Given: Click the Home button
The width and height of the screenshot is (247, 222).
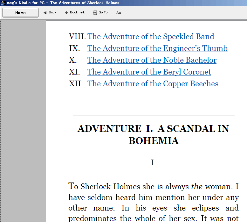Looking at the screenshot, I should 20,13.
